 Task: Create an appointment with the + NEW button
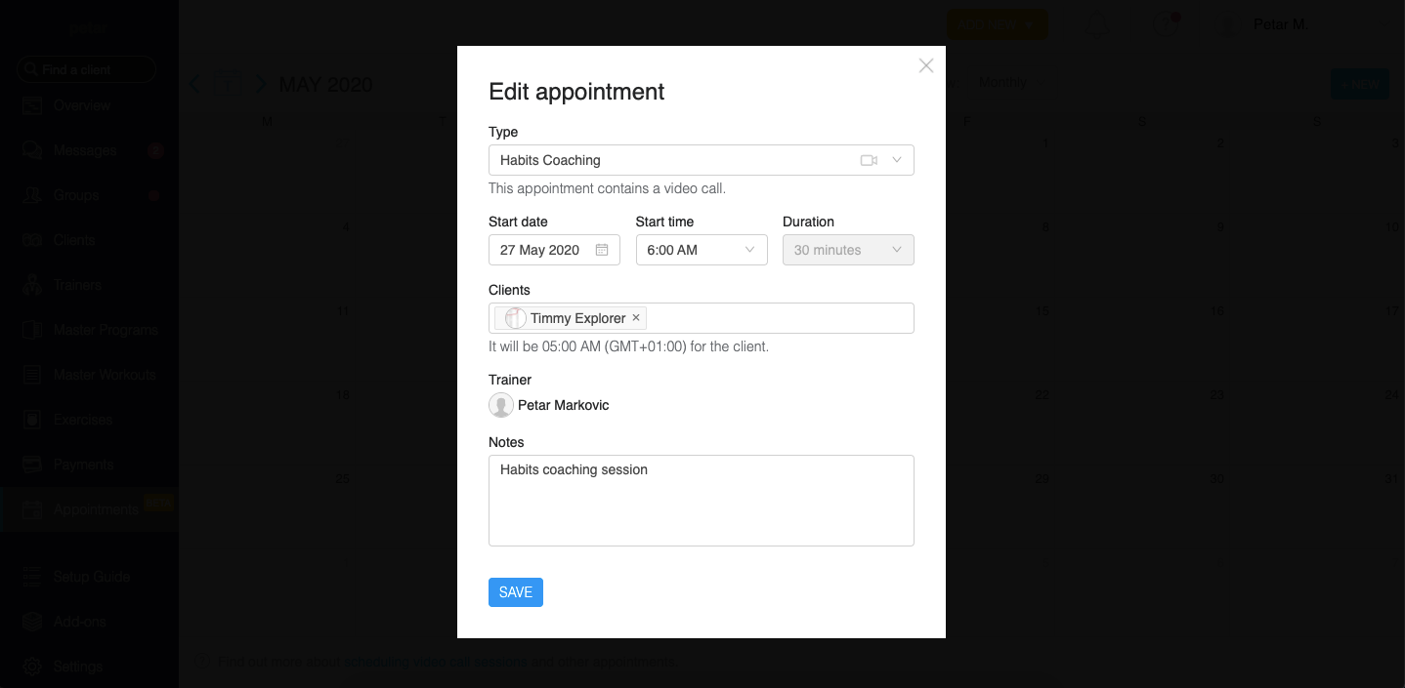[x=1359, y=84]
